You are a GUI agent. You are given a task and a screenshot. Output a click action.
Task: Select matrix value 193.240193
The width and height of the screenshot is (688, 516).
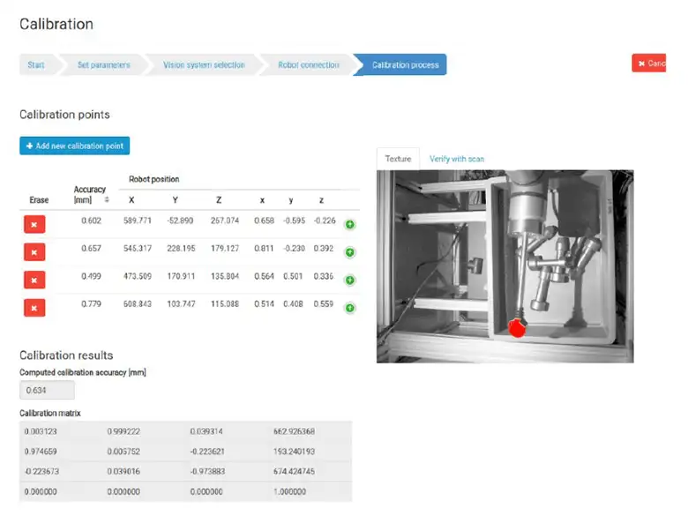click(x=294, y=452)
